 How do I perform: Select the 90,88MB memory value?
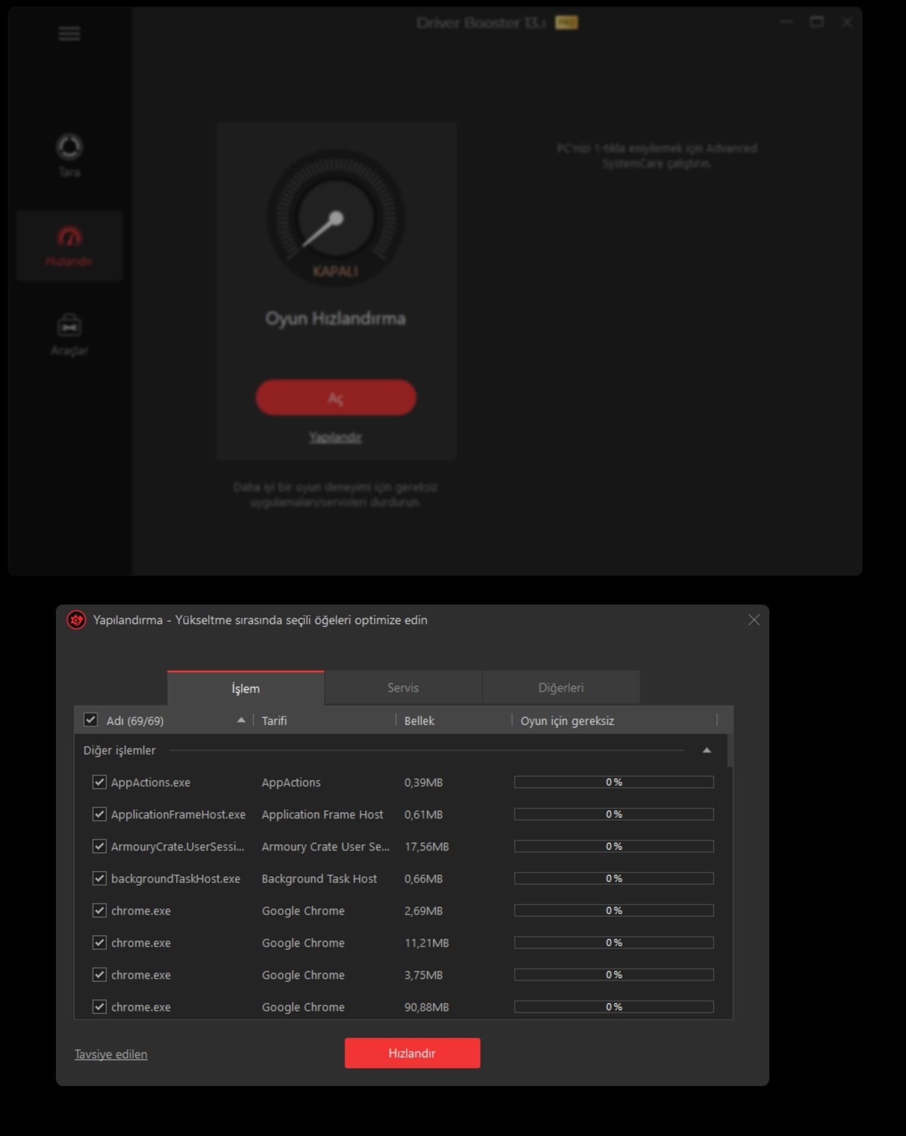coord(426,1007)
